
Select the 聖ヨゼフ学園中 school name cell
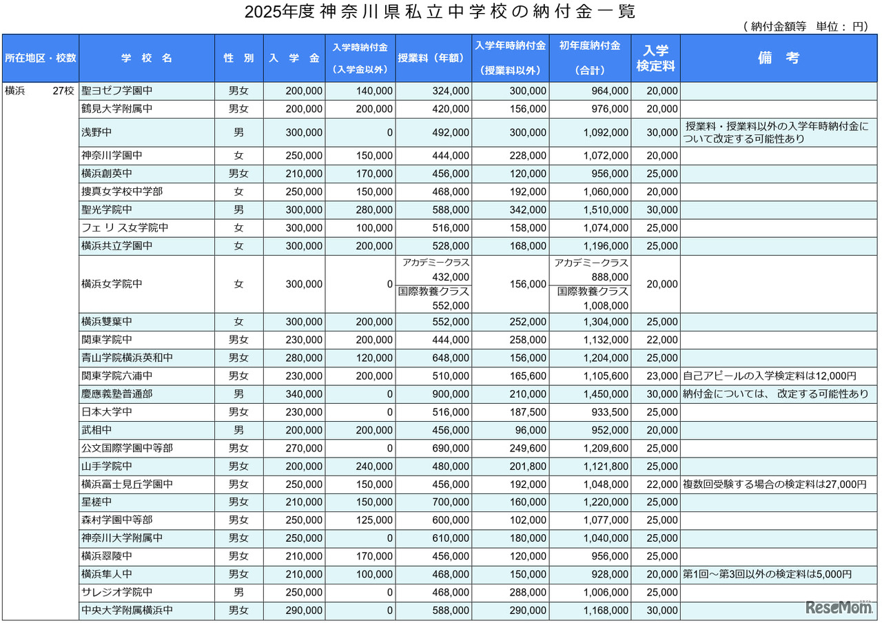click(147, 91)
